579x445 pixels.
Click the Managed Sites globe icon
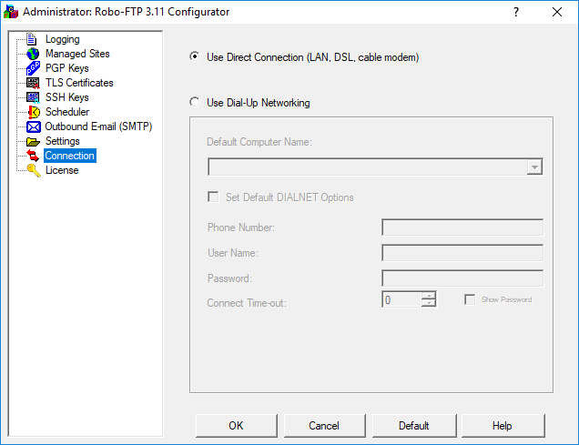33,54
